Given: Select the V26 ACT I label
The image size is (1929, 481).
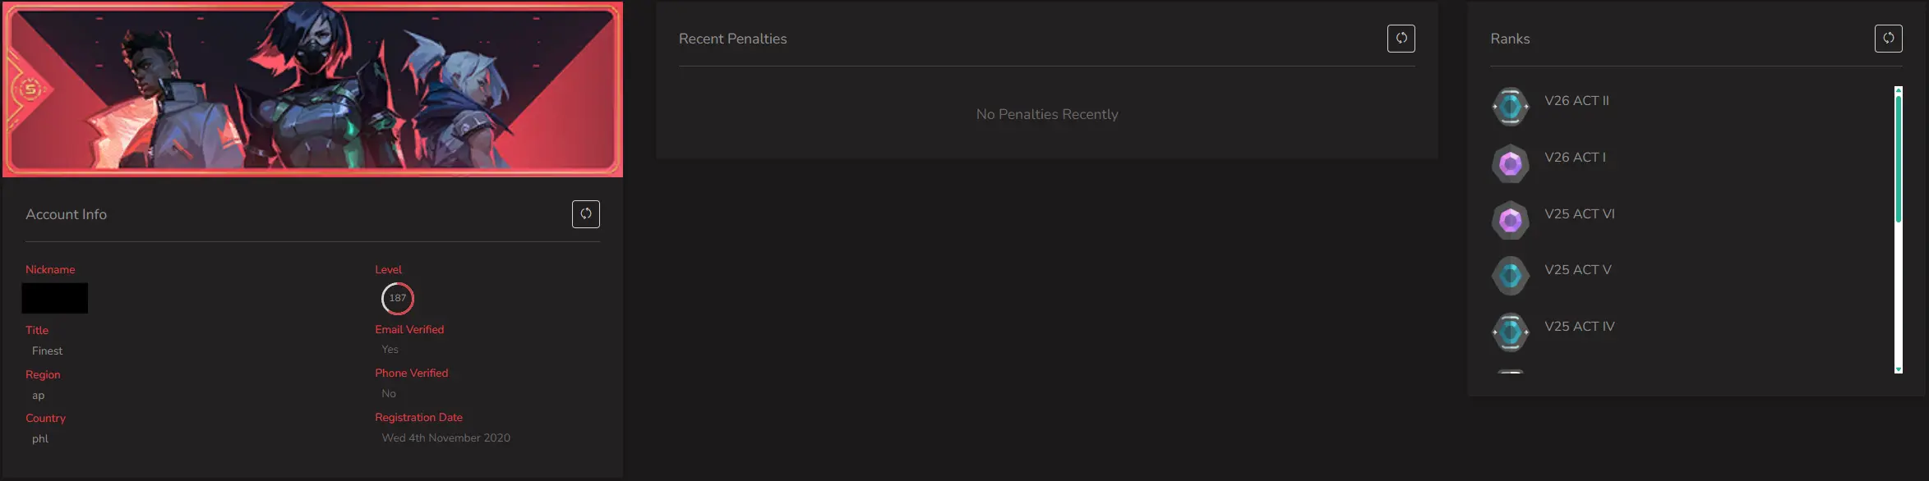Looking at the screenshot, I should coord(1575,158).
